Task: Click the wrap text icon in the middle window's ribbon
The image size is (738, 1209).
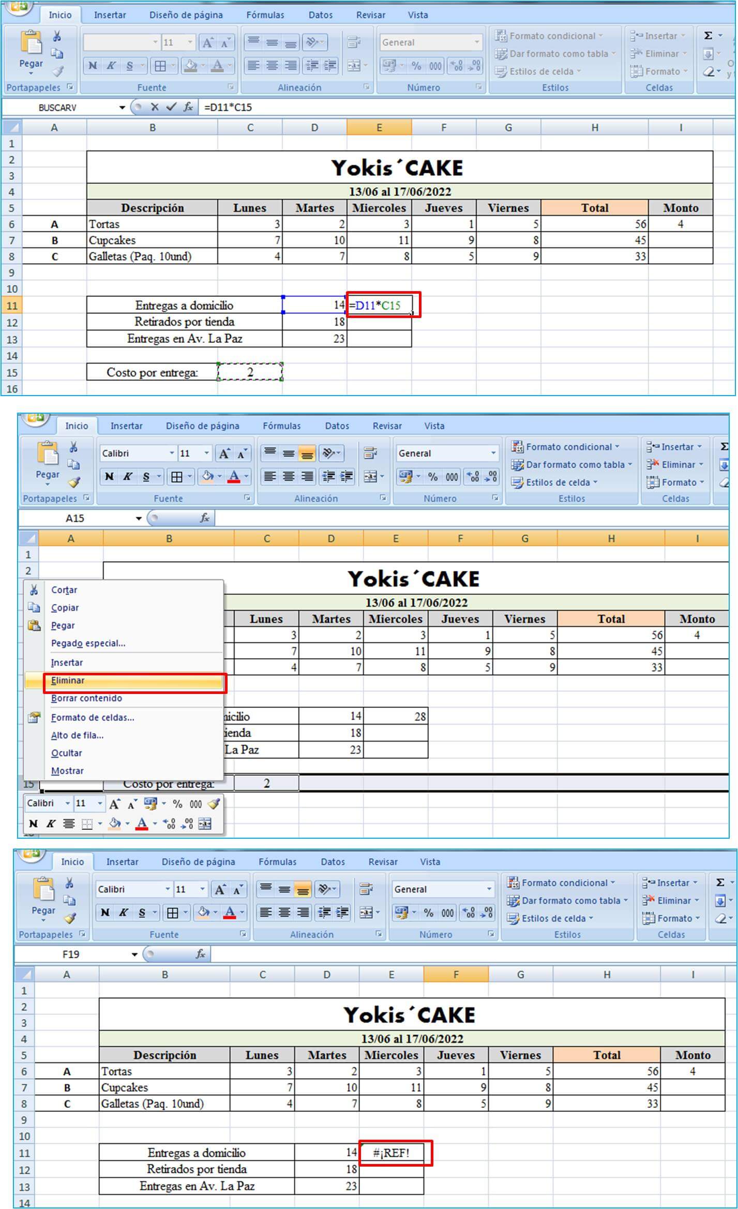Action: (370, 454)
